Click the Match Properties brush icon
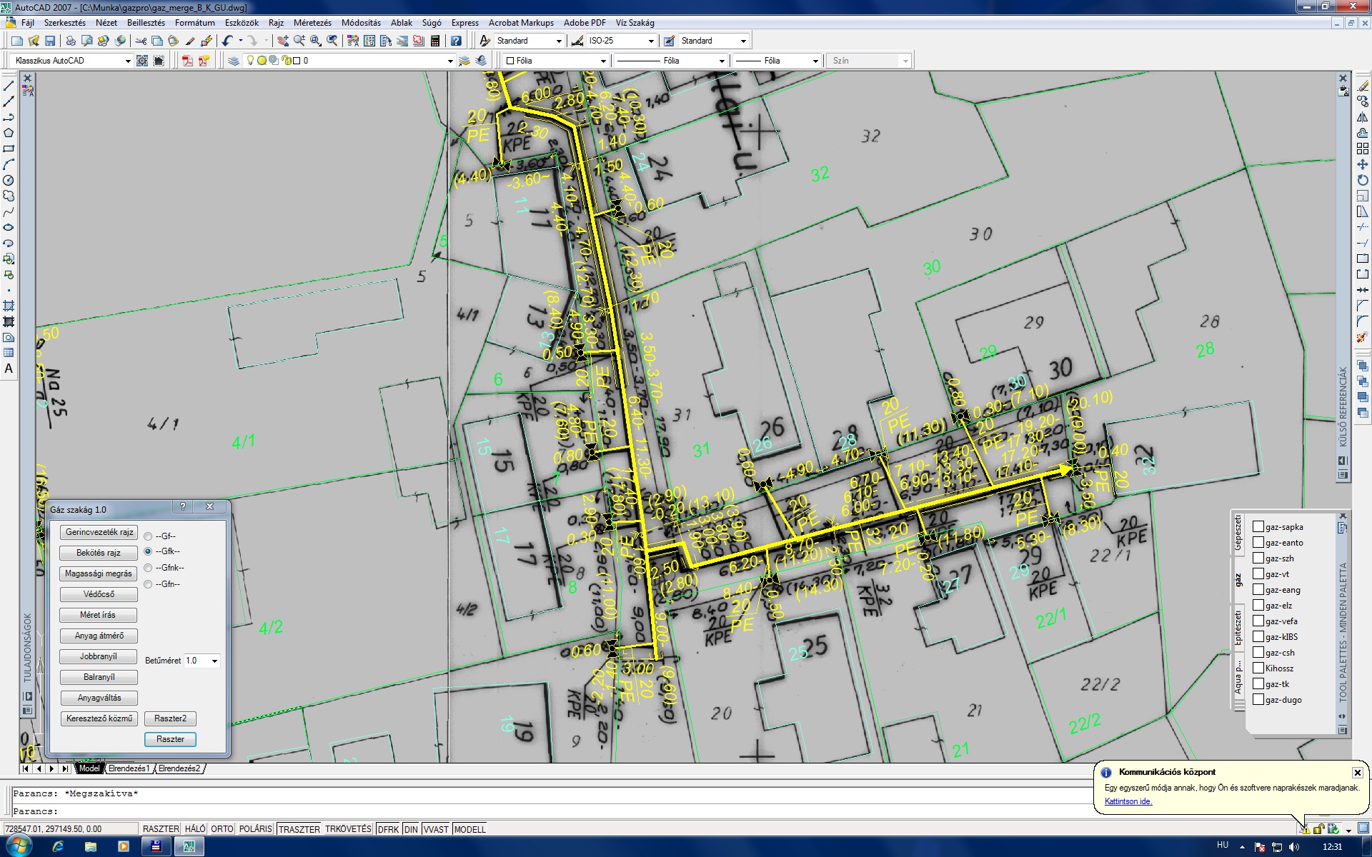This screenshot has height=857, width=1372. point(190,41)
